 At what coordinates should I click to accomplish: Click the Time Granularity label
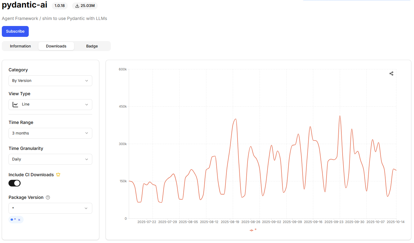pos(26,148)
